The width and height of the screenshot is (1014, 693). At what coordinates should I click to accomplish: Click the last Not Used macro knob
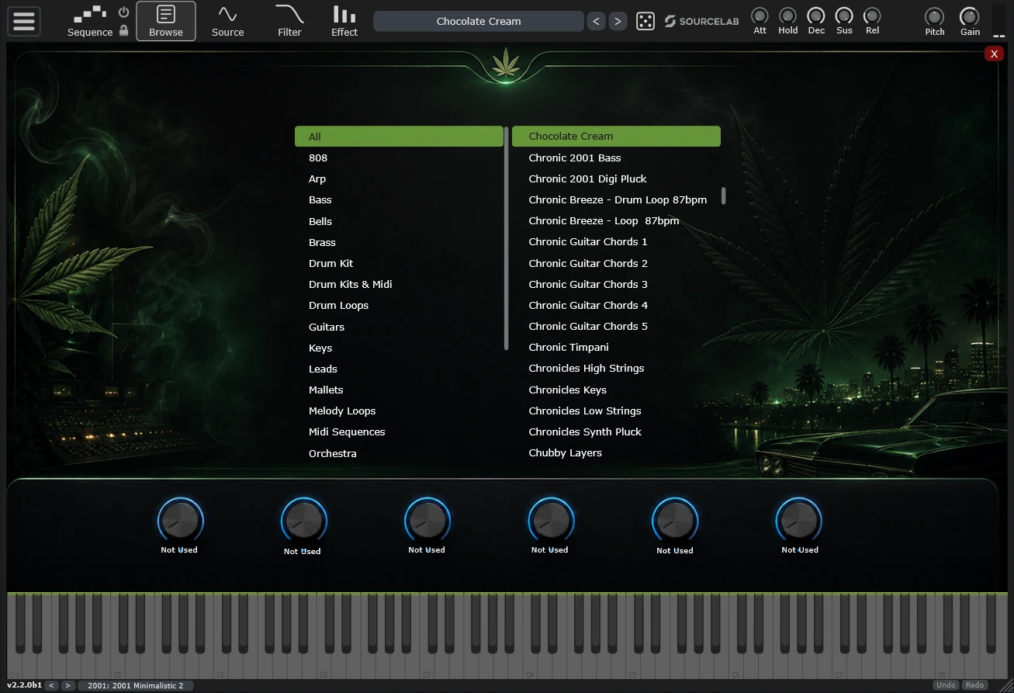(x=799, y=520)
